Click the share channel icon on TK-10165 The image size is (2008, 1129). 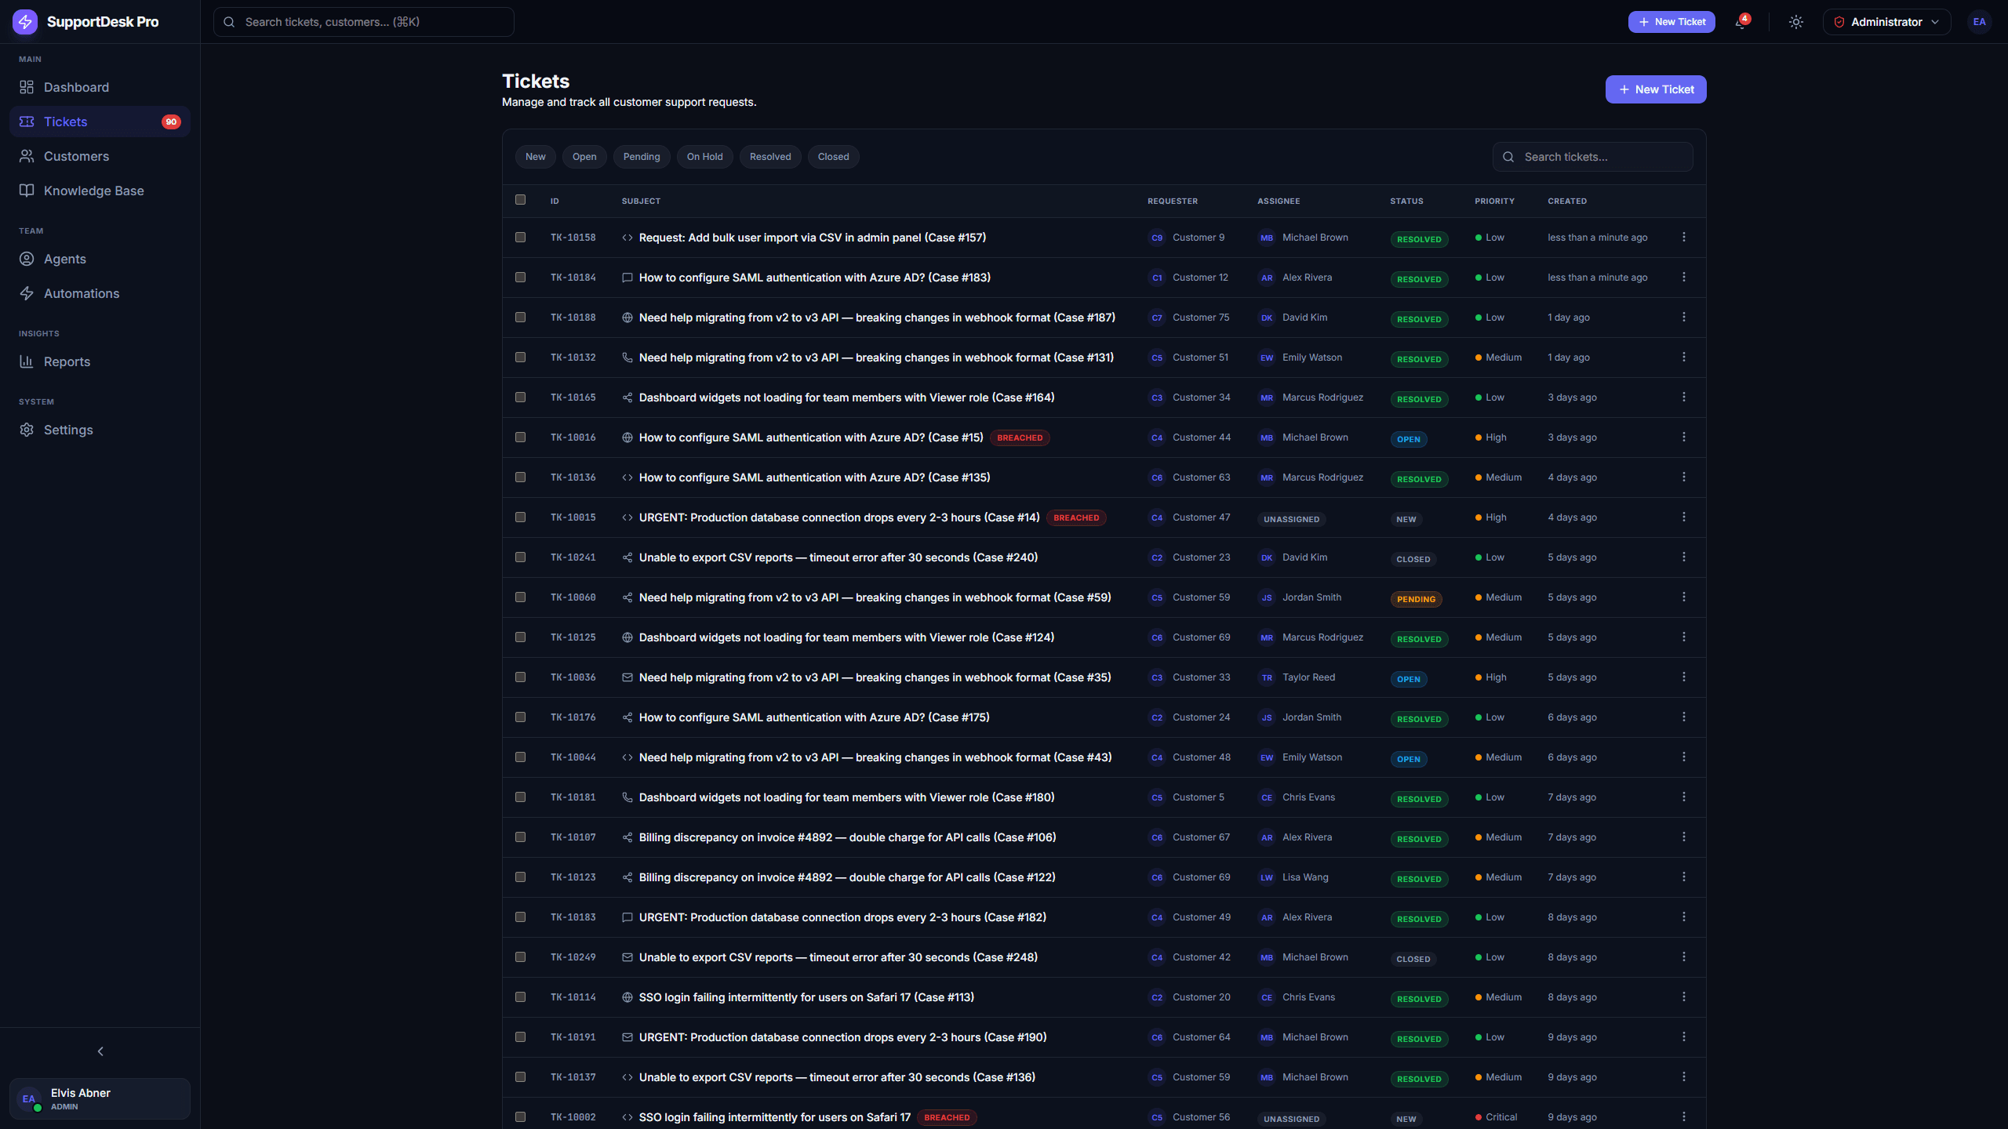[627, 398]
